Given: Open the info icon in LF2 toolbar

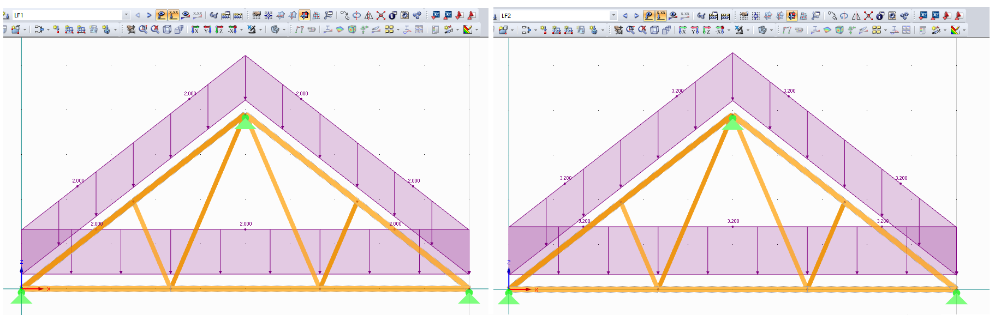Looking at the screenshot, I should (880, 15).
